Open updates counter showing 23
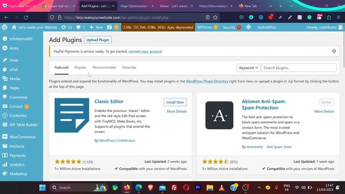Viewport: 345px width, 194px height. 67,27
